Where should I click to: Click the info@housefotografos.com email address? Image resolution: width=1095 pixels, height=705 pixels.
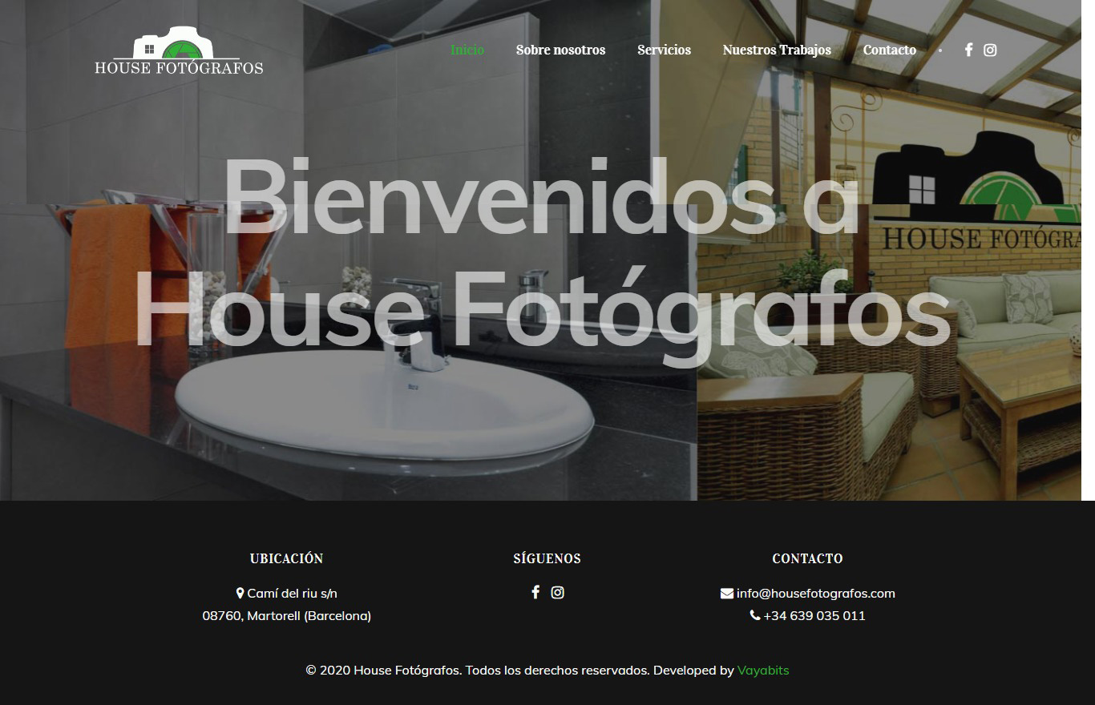pyautogui.click(x=816, y=594)
